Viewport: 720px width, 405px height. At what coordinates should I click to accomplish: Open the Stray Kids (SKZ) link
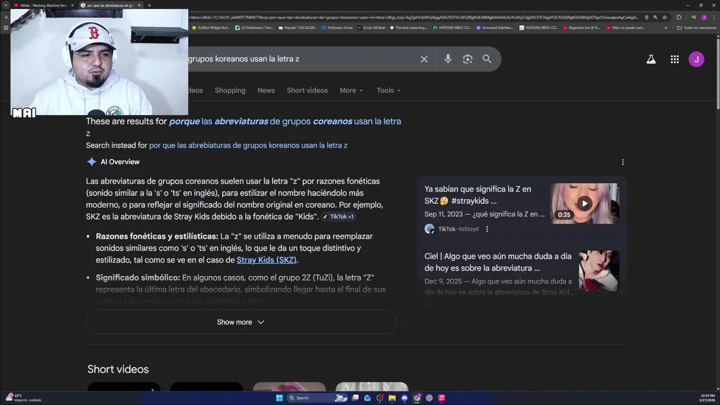click(266, 260)
